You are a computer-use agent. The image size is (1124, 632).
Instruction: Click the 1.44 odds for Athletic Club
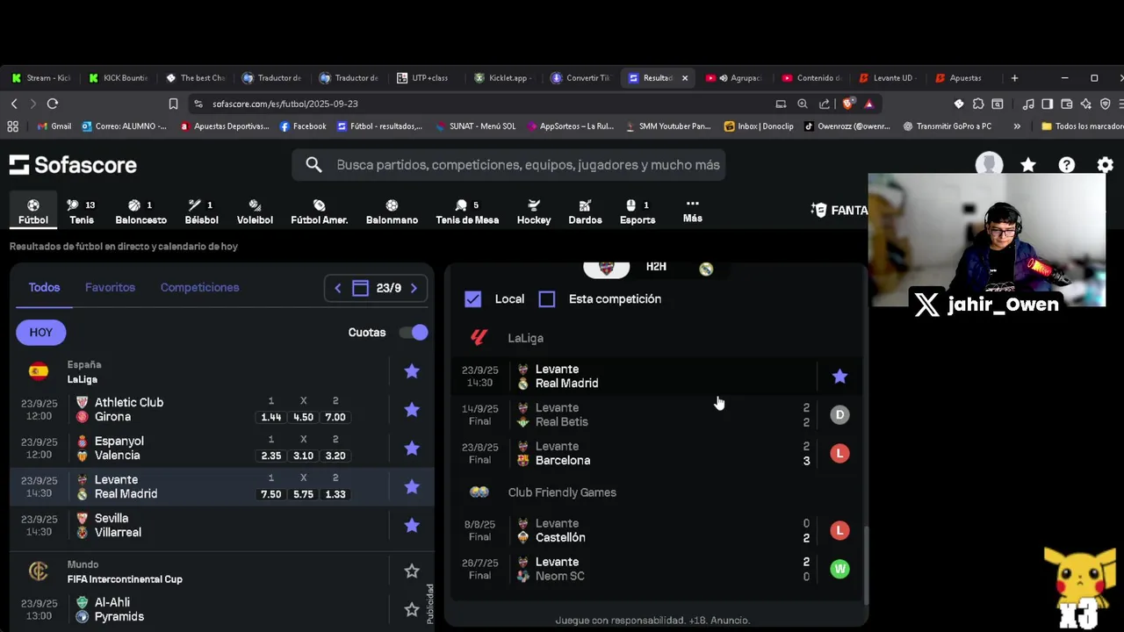click(271, 417)
